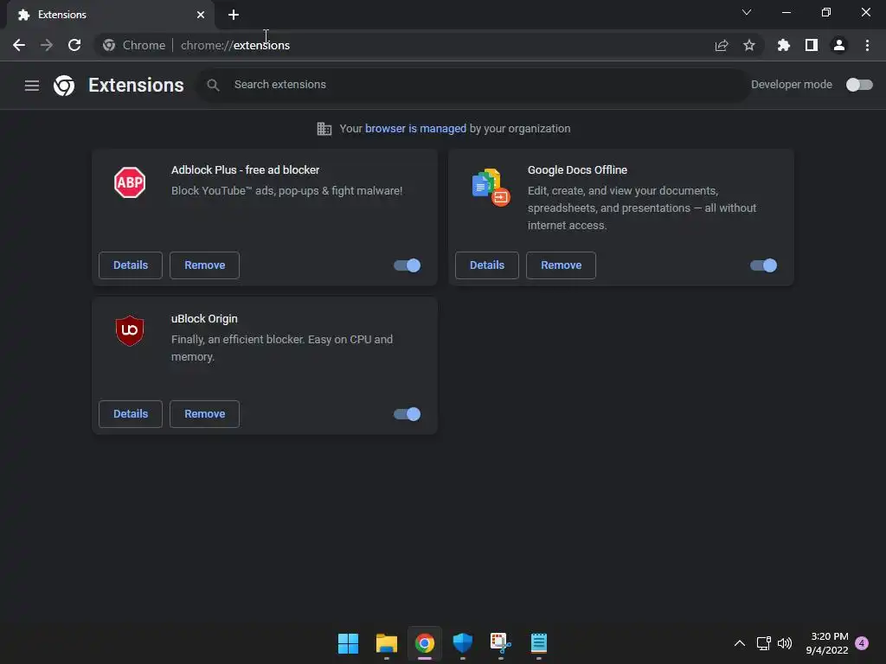Open the Chrome three-dot menu

point(867,45)
